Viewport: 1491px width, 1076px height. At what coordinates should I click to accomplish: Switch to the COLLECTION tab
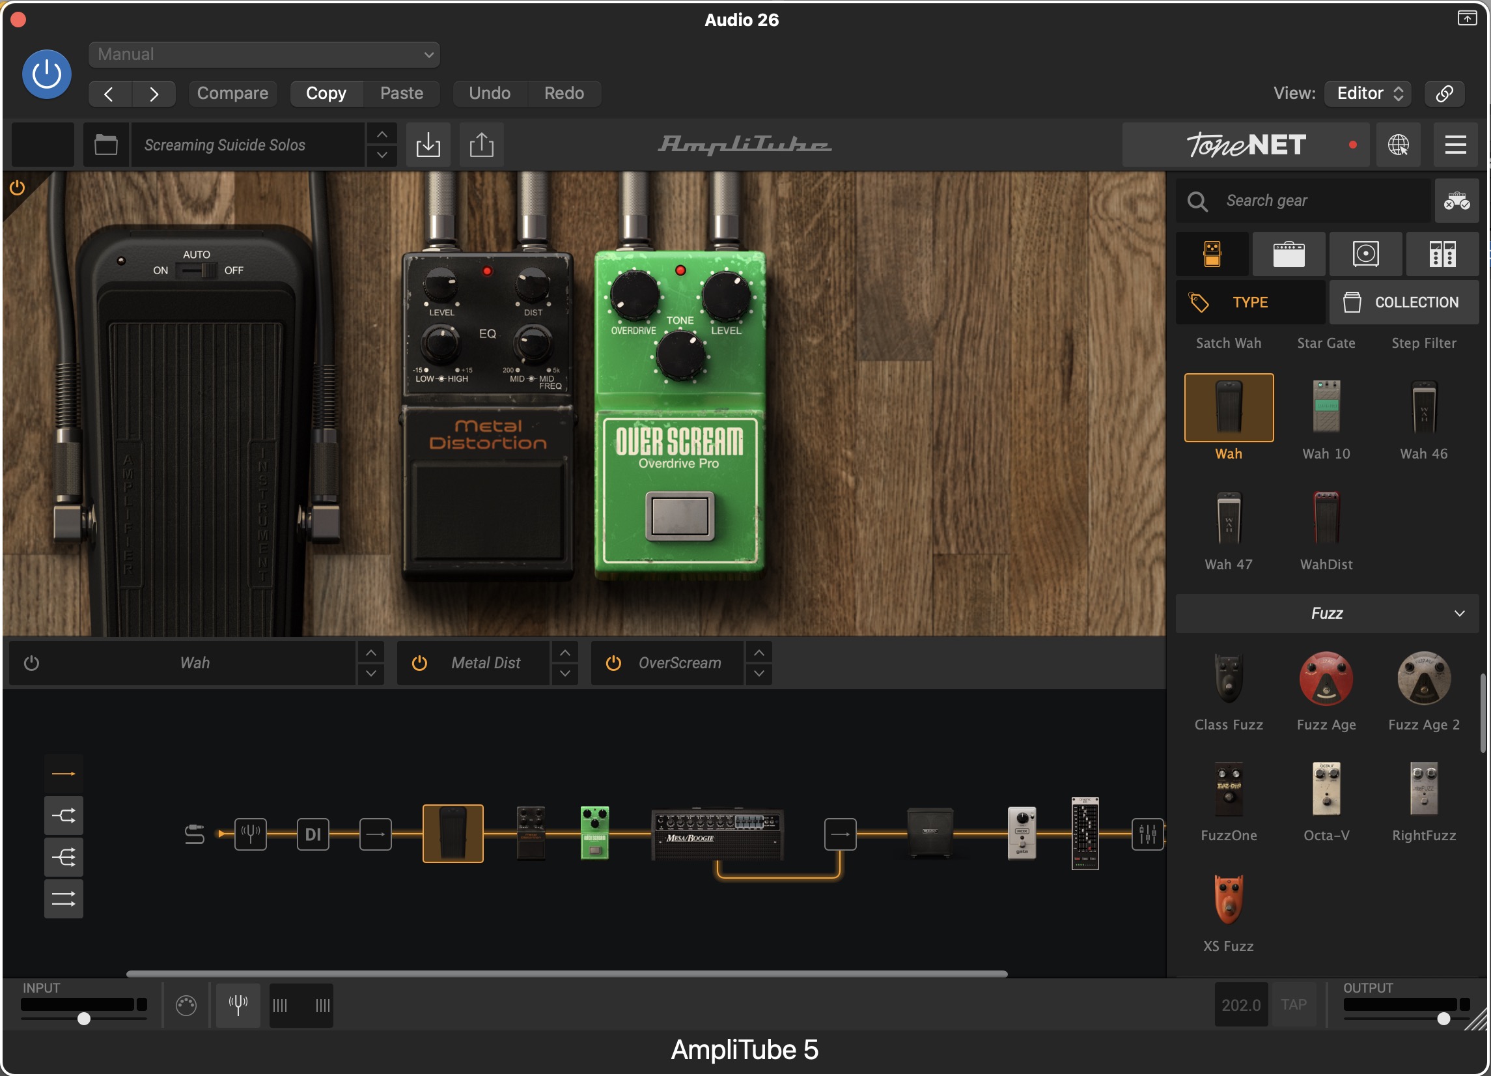coord(1404,302)
